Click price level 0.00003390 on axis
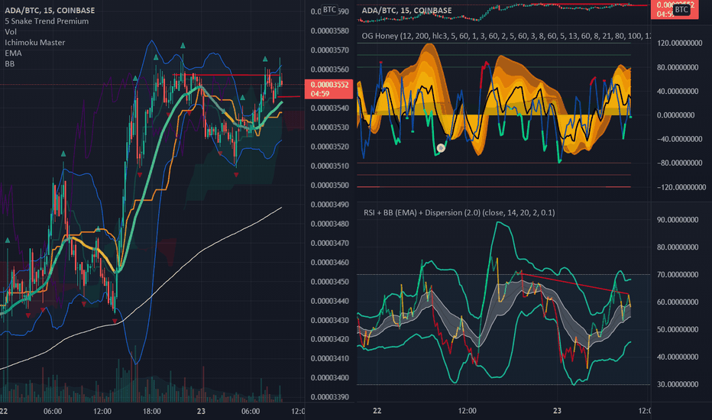This screenshot has width=712, height=420. (x=330, y=397)
